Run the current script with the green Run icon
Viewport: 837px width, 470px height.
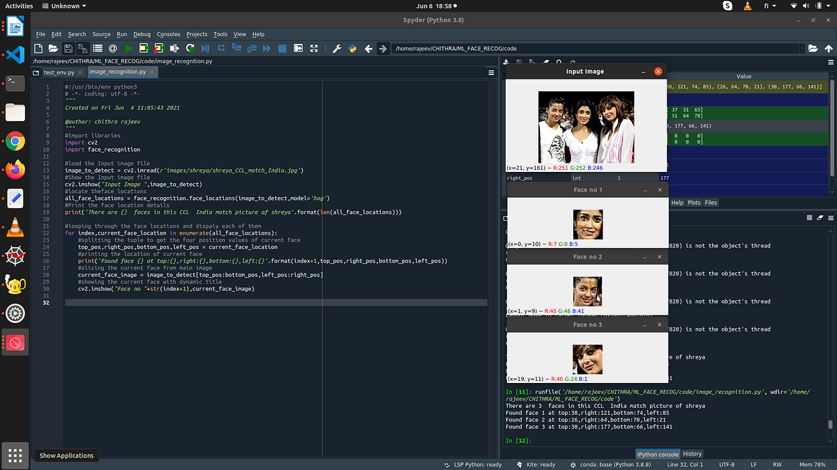[x=128, y=48]
